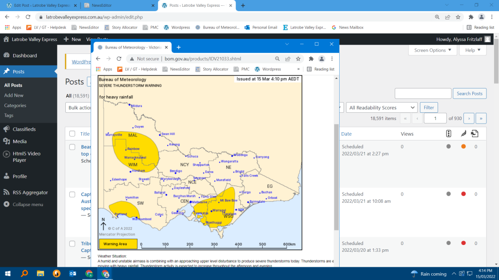Click Latrobe Valley Express home icon in admin bar
Screen dimensions: 499x280
pyautogui.click(x=6, y=39)
